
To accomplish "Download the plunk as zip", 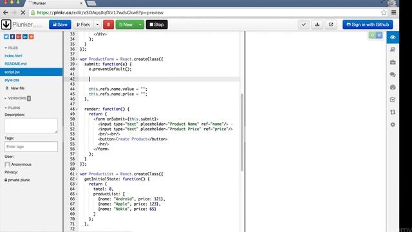I will (317, 24).
